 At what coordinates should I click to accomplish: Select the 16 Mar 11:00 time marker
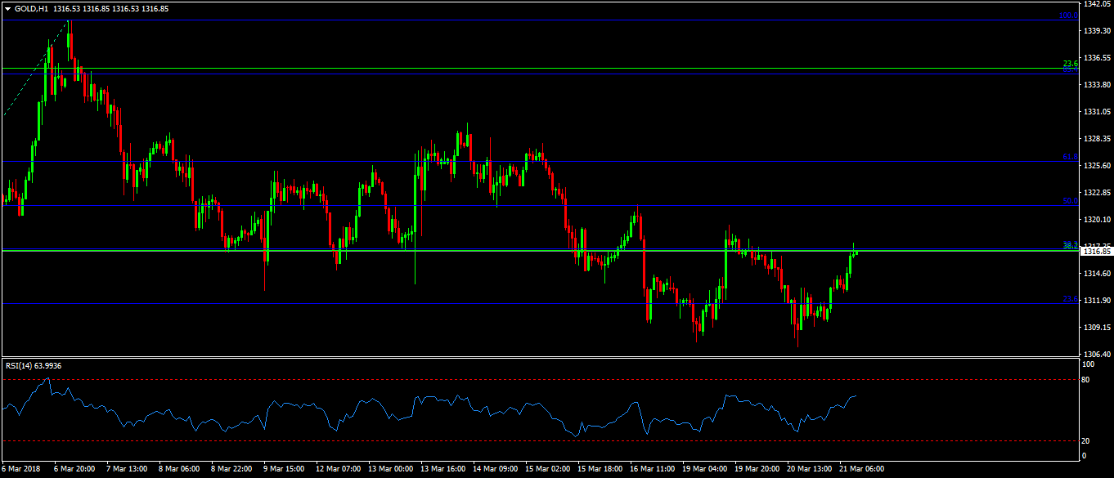pos(652,470)
